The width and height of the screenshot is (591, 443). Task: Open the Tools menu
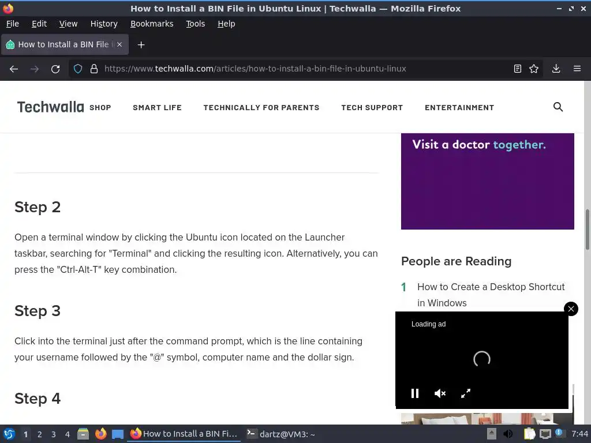click(195, 24)
